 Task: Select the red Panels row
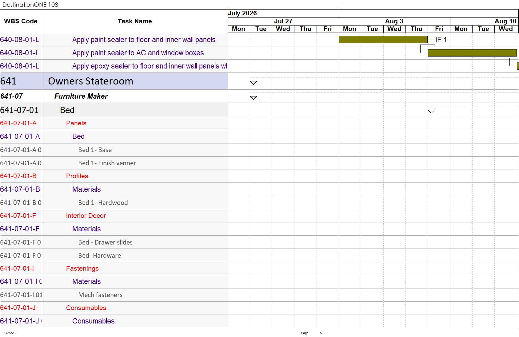pyautogui.click(x=114, y=123)
